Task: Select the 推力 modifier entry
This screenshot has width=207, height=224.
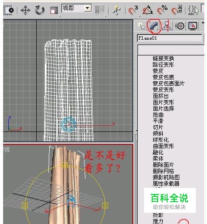Action: 158,221
